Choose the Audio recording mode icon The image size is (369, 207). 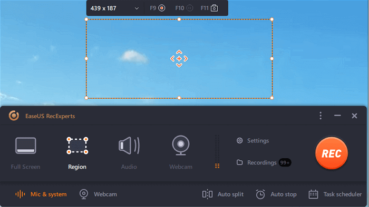pos(129,146)
